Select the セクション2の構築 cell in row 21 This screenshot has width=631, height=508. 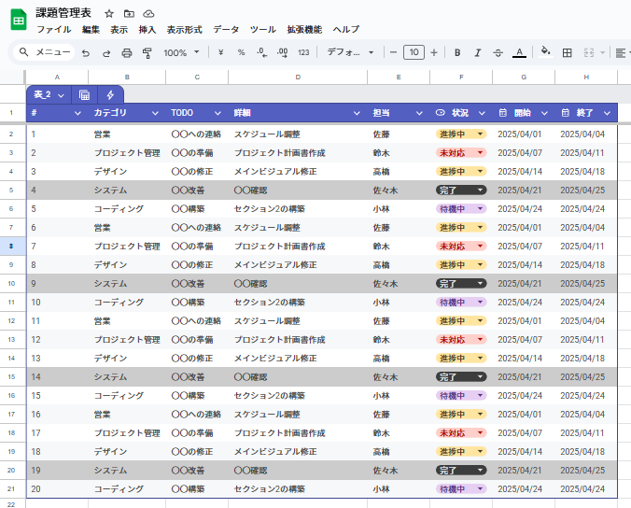pos(298,489)
